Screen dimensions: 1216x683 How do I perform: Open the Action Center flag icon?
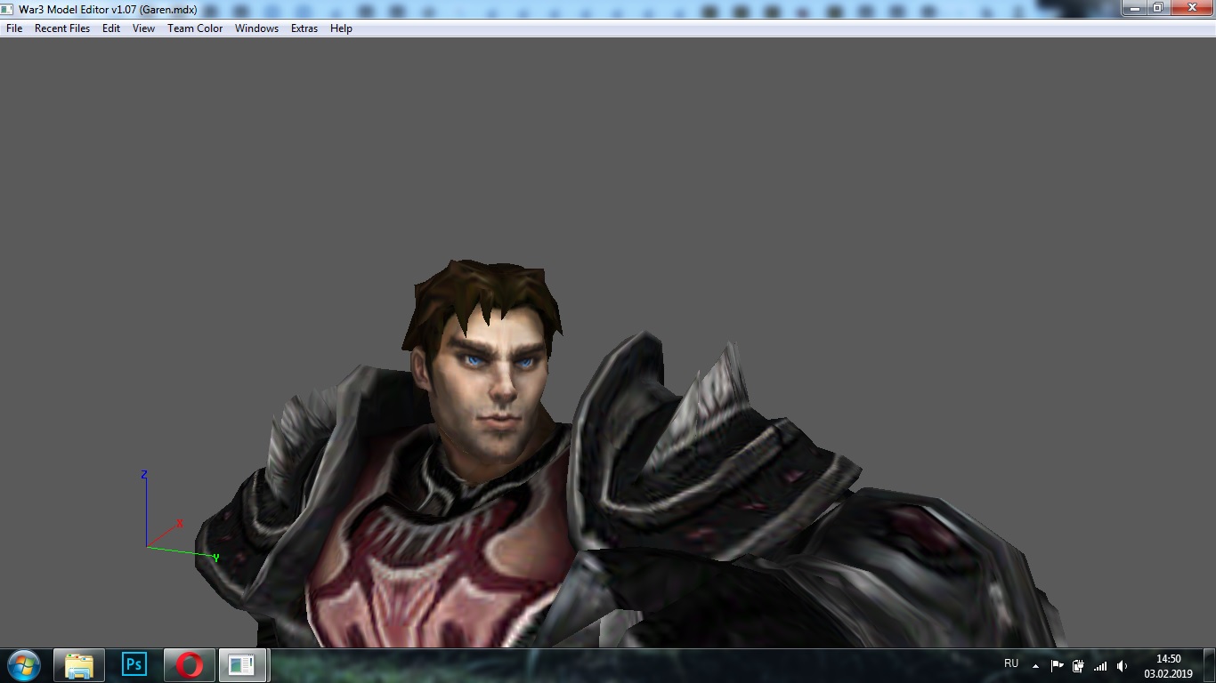click(x=1058, y=665)
